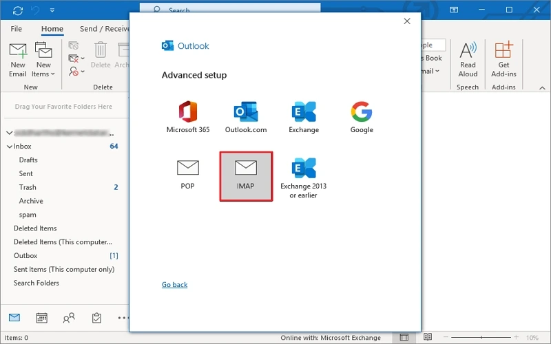Open Ribbon Display Options
This screenshot has height=344, width=551.
pos(454,10)
